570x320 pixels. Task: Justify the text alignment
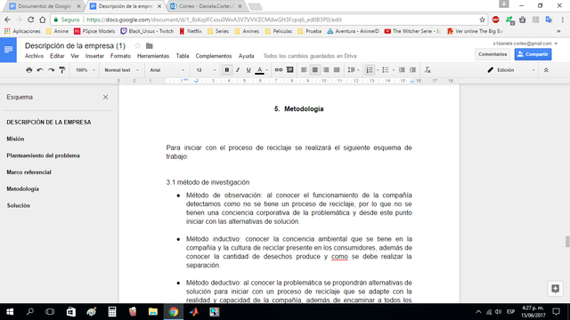click(x=337, y=70)
